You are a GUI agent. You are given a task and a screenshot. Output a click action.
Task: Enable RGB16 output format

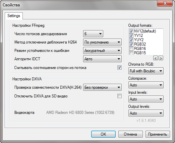point(131,49)
